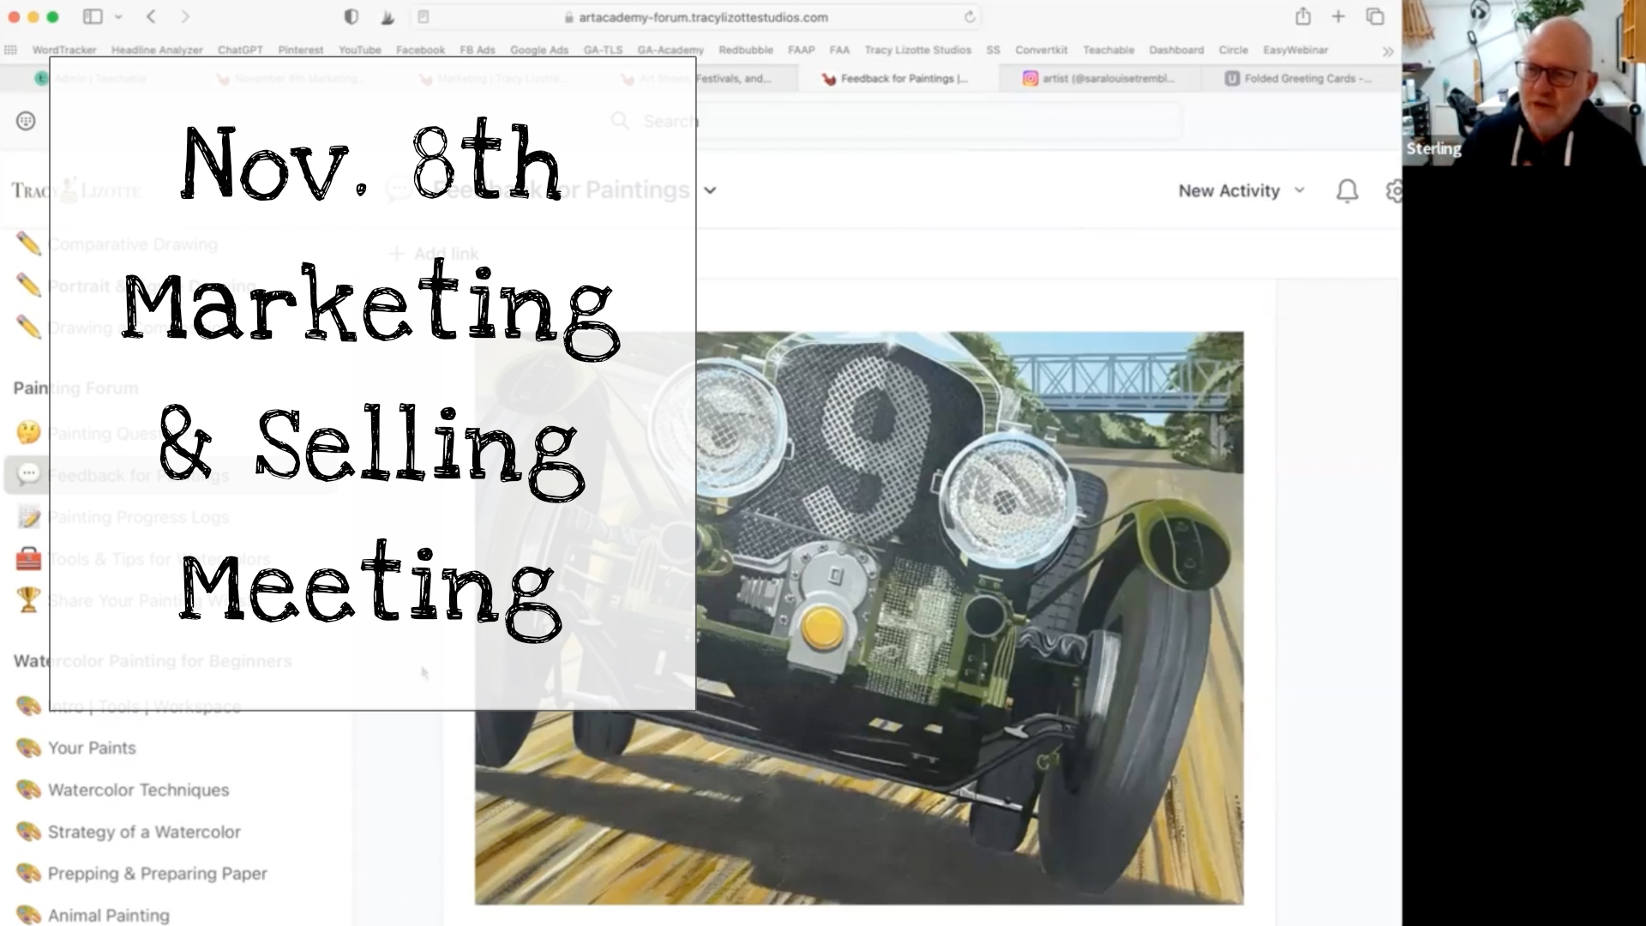
Task: Reload the page with the refresh icon
Action: [x=970, y=17]
